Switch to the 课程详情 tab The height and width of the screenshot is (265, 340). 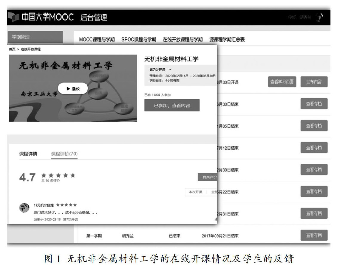coord(28,154)
